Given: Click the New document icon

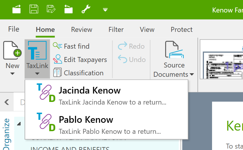Looking at the screenshot, I should [x=12, y=50].
